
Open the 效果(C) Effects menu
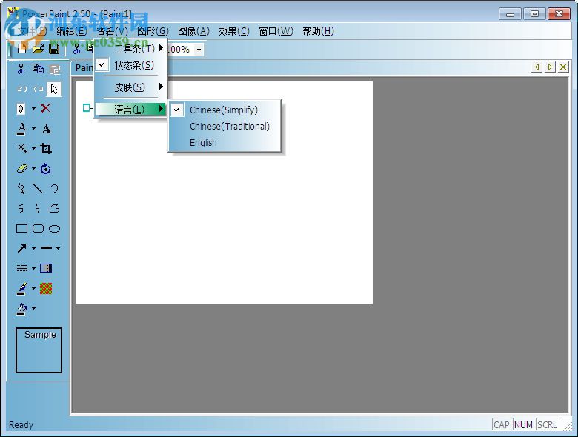234,31
